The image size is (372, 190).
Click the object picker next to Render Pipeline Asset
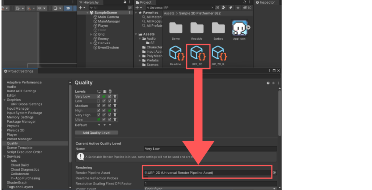[275, 173]
